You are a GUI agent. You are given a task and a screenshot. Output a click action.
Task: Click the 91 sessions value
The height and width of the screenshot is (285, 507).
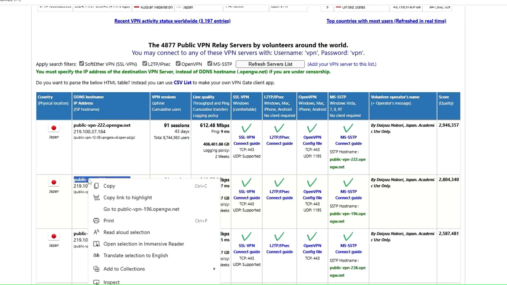tap(176, 125)
